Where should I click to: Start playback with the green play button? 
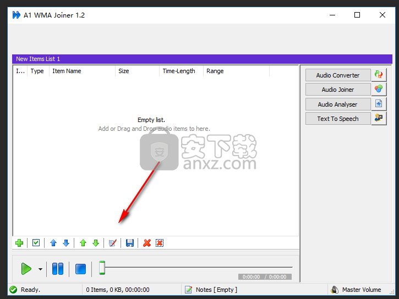pos(26,269)
